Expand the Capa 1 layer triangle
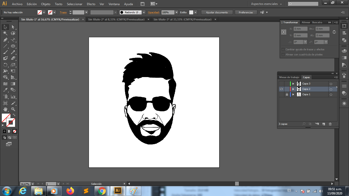Image resolution: width=349 pixels, height=196 pixels. coord(293,94)
